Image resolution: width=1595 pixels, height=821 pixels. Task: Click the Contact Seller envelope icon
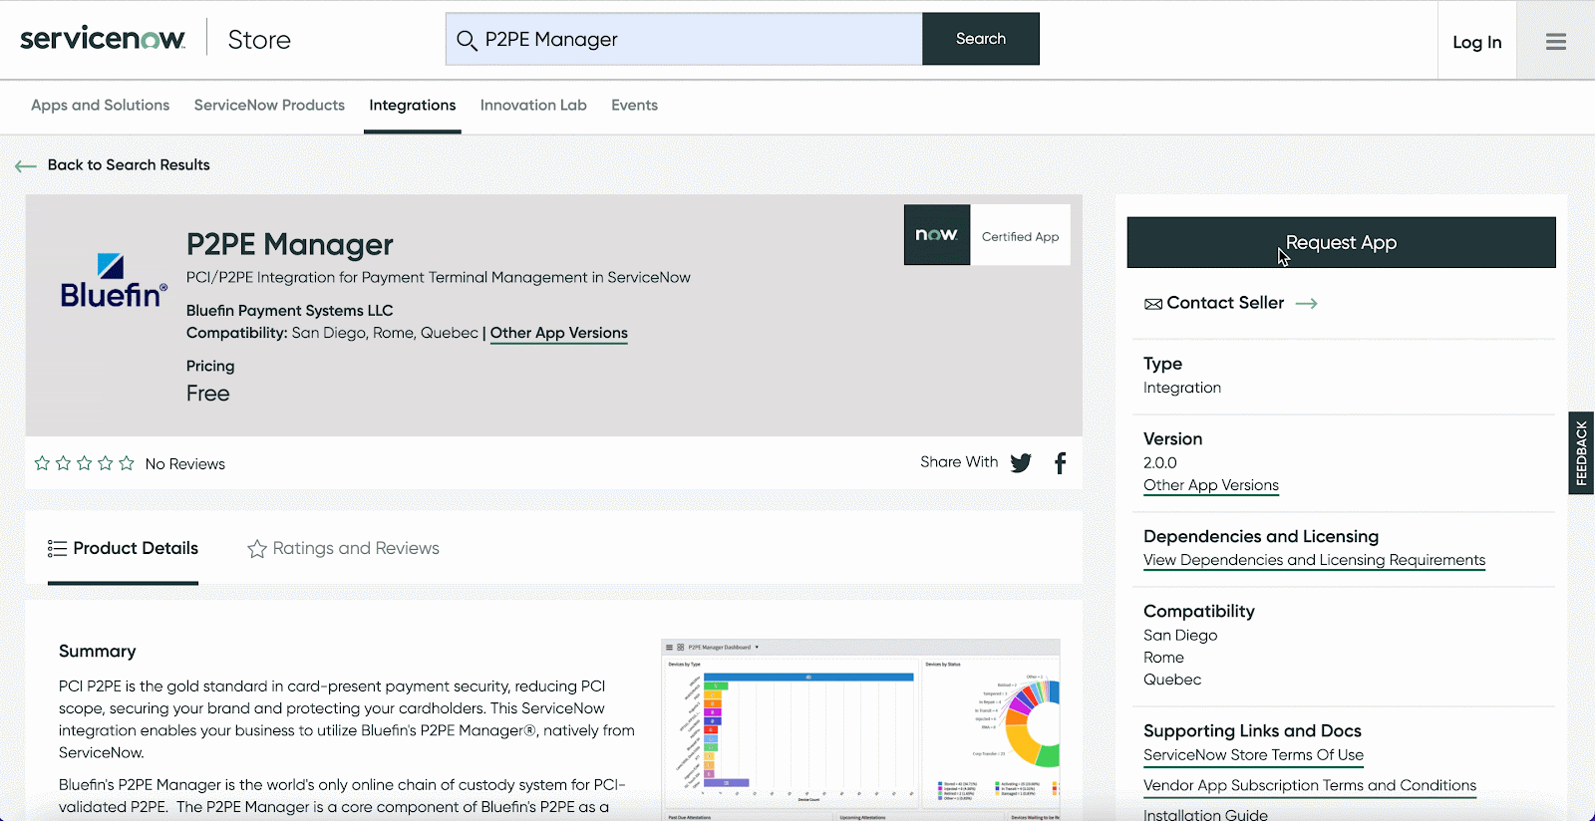1153,304
